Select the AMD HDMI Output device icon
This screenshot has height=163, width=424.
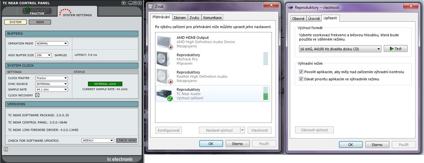[x=164, y=42]
